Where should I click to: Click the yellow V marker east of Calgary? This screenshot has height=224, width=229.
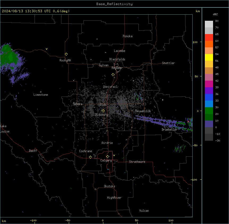[114, 155]
